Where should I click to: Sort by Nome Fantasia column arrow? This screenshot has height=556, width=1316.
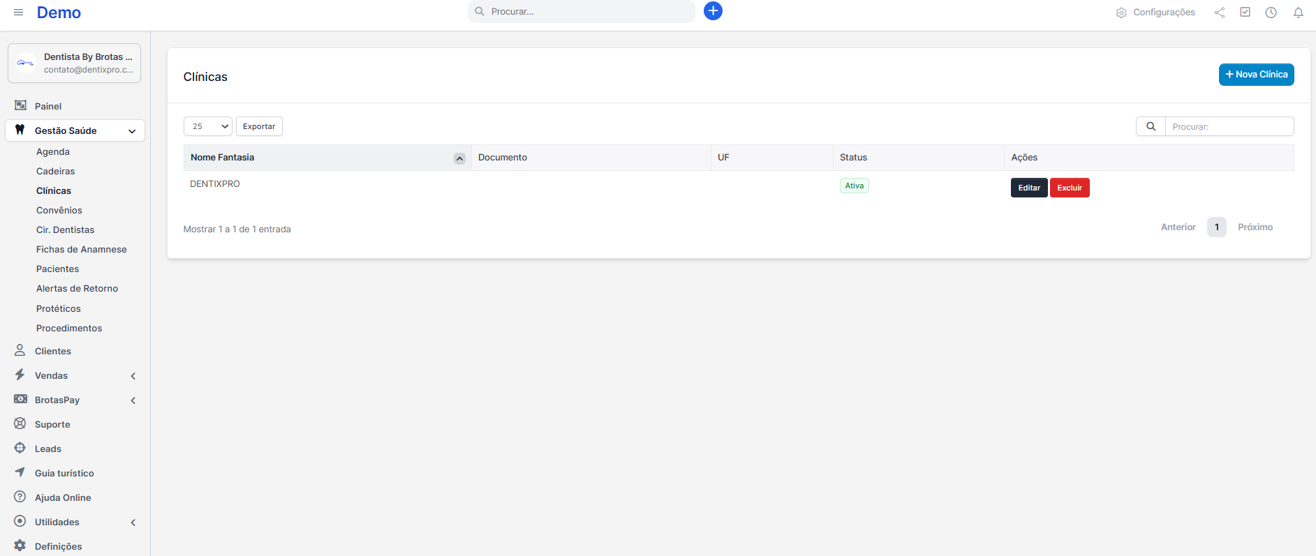click(459, 158)
